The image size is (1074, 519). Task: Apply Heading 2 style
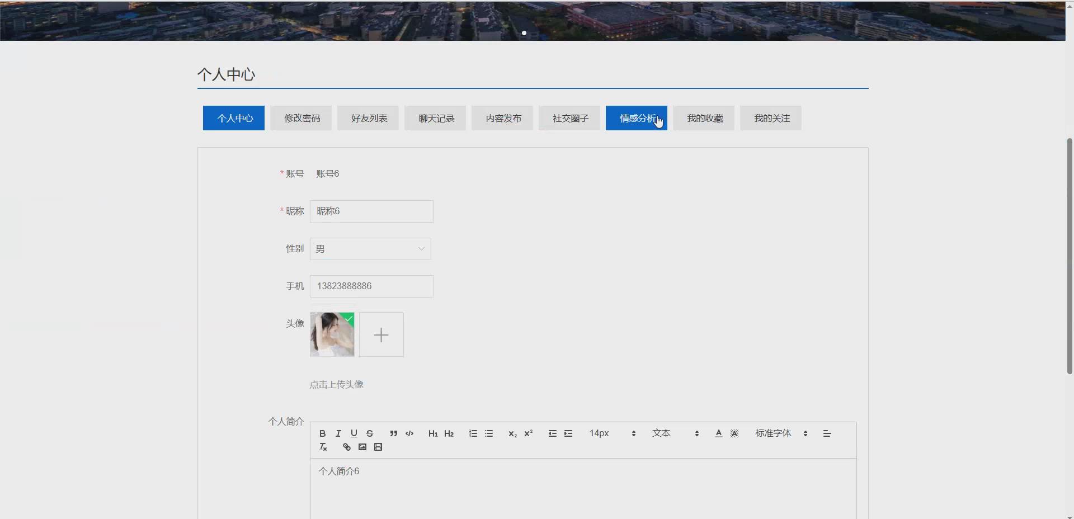[449, 433]
